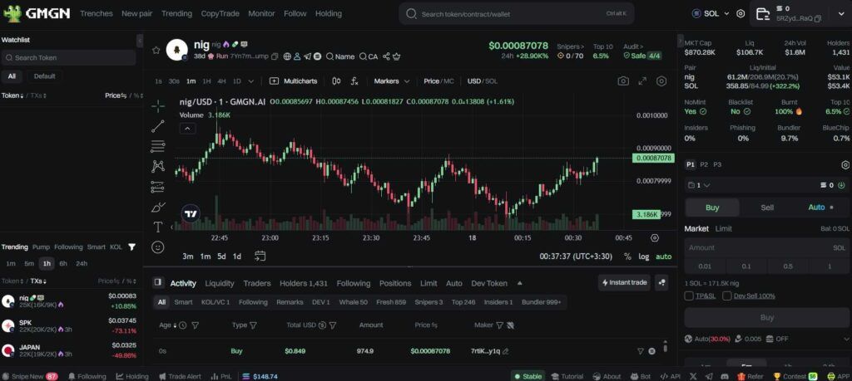The width and height of the screenshot is (852, 381).
Task: Switch to the Traders tab
Action: click(257, 283)
